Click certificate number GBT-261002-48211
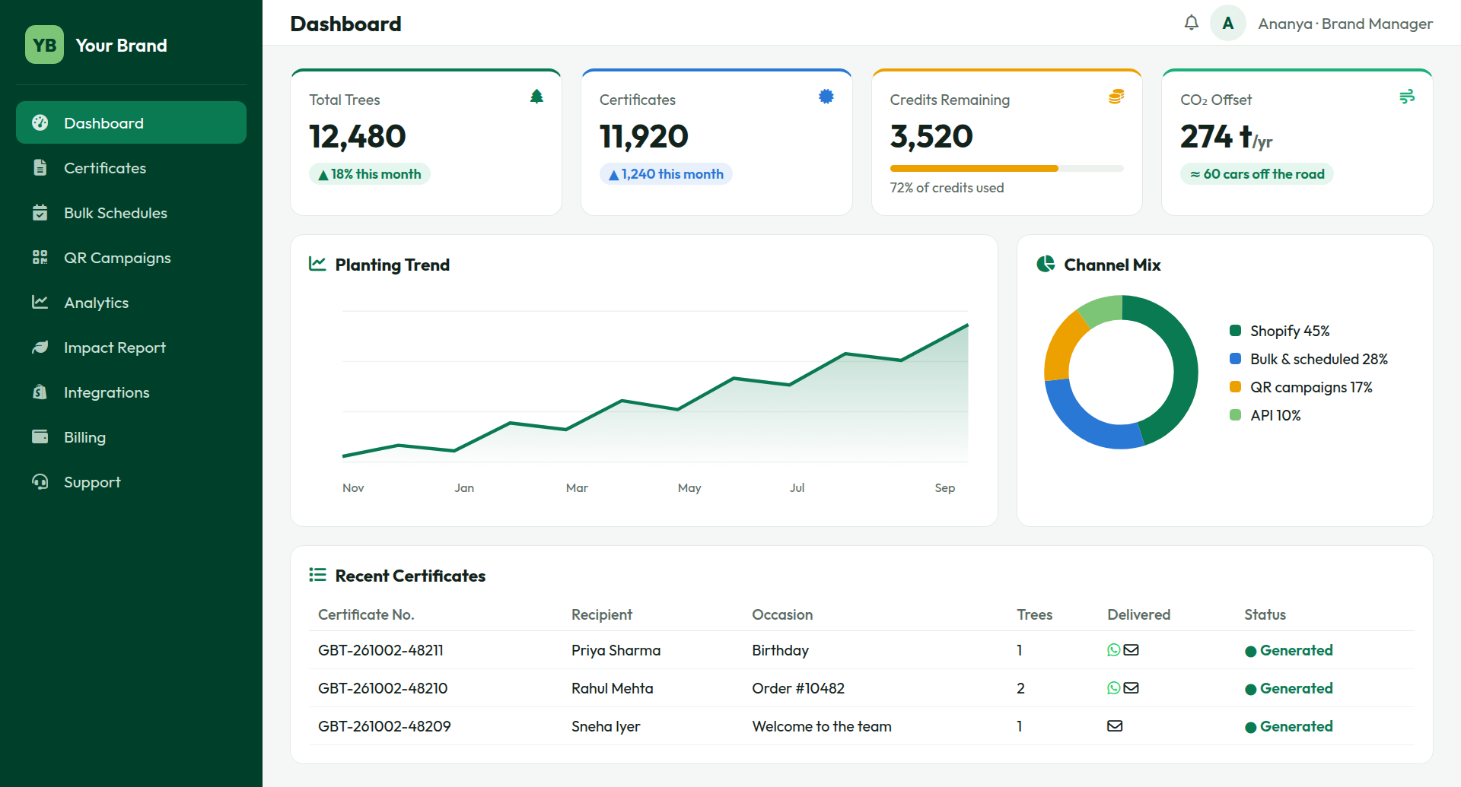 380,650
